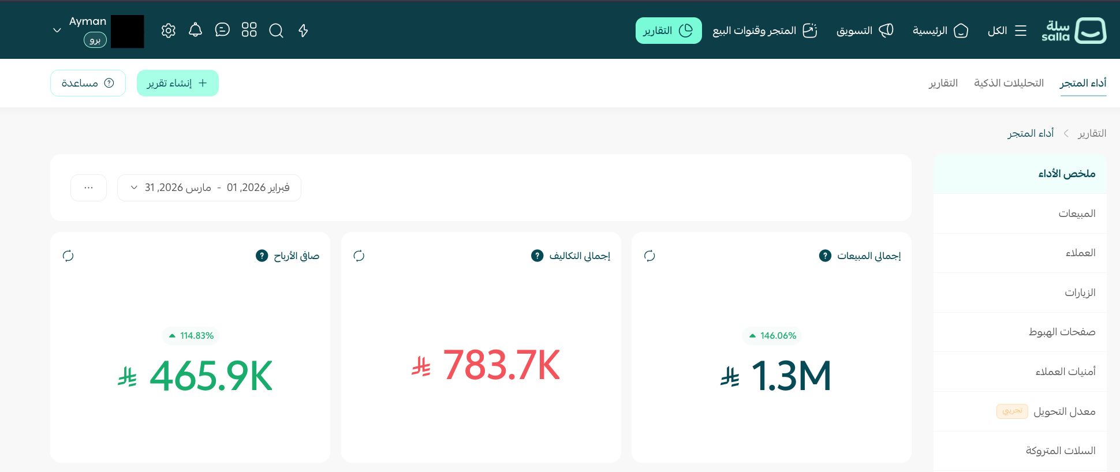The image size is (1120, 472).
Task: Select المبيعات in the sidebar
Action: (x=1076, y=213)
